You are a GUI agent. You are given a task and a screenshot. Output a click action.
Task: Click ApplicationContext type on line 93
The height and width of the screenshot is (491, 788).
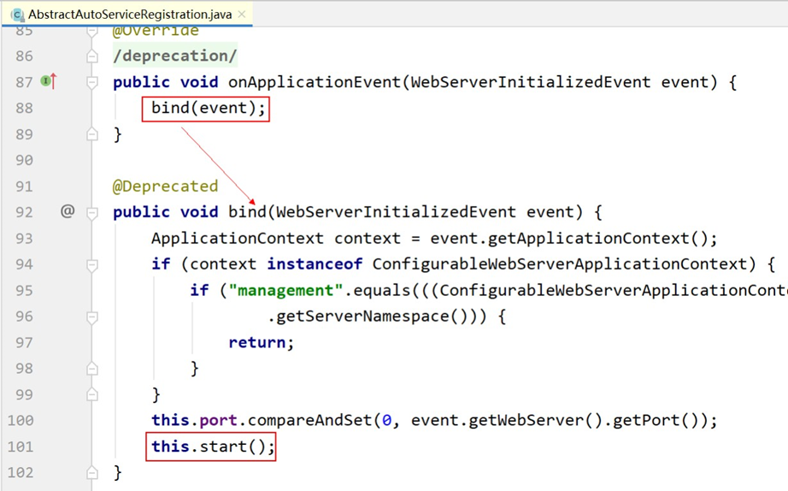[x=238, y=239]
